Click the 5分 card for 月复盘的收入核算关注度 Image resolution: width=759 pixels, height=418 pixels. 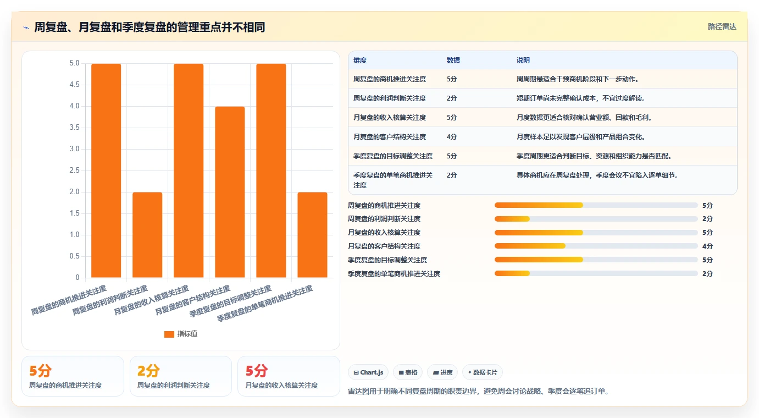coord(289,376)
